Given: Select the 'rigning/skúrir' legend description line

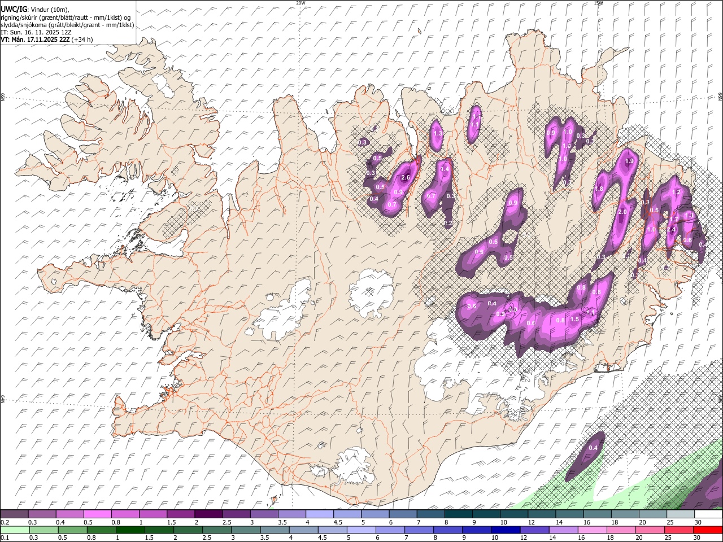Looking at the screenshot, I should point(66,17).
